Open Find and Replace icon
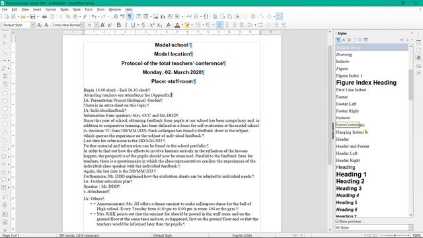The image size is (423, 238). (115, 17)
